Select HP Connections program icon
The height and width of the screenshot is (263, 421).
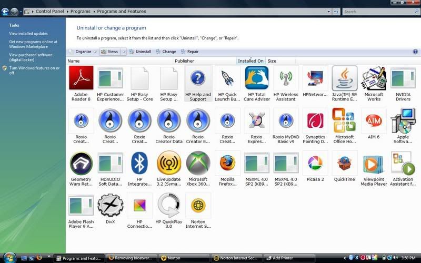click(139, 206)
